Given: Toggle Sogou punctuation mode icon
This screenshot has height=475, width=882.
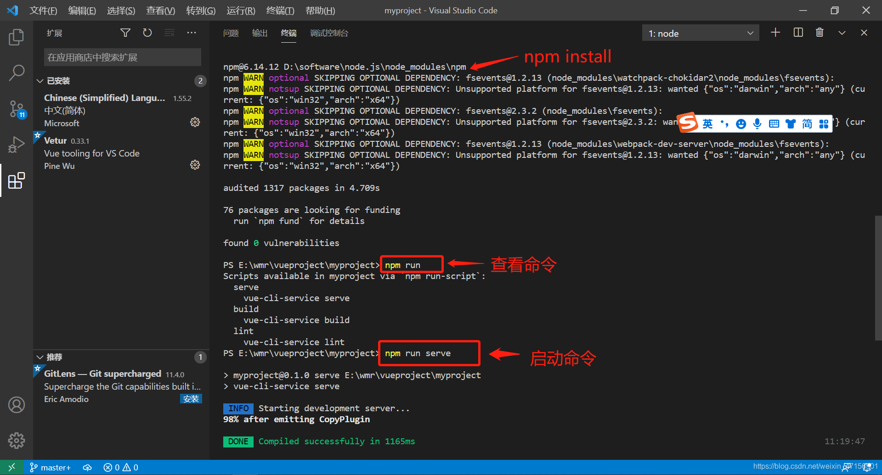Looking at the screenshot, I should point(724,123).
